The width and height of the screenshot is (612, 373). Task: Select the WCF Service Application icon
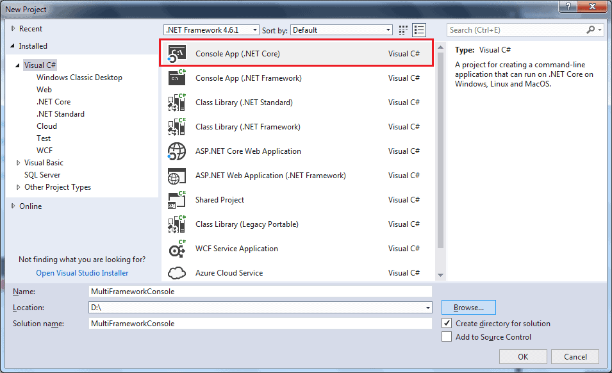click(176, 249)
